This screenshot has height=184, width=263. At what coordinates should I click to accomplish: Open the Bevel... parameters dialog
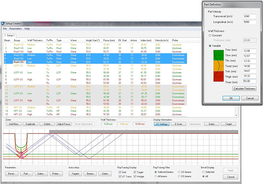(x=11, y=174)
